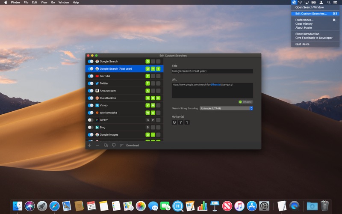The width and height of the screenshot is (342, 214).
Task: Open the Search String Encoding dropdown
Action: click(227, 108)
